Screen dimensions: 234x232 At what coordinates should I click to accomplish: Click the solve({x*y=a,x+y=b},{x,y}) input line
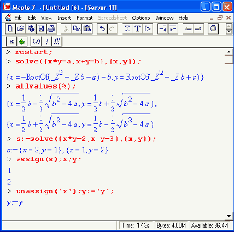pos(78,62)
